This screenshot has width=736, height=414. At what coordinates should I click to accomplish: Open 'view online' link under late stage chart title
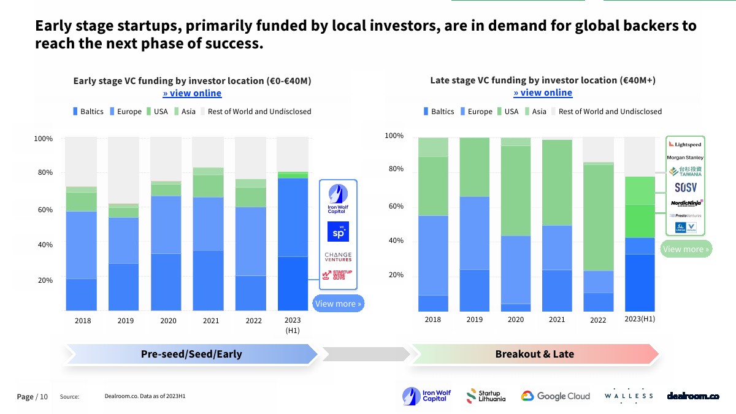pyautogui.click(x=543, y=93)
